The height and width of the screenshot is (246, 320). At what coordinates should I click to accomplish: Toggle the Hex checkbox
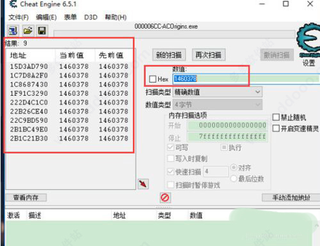pyautogui.click(x=153, y=79)
